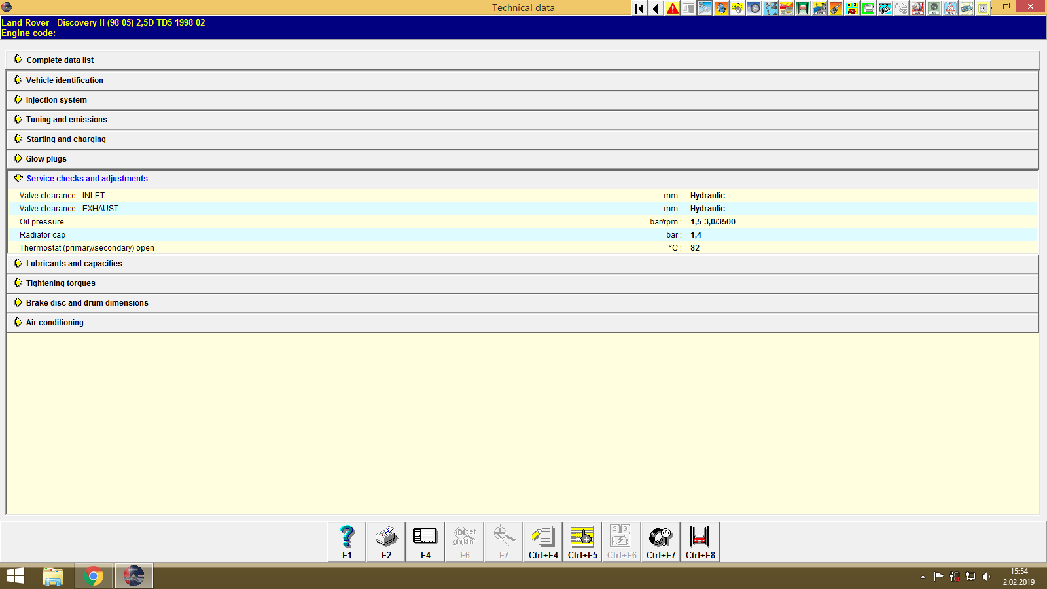Go back using the black arrow toolbar icon
Viewport: 1047px width, 589px height.
[654, 8]
